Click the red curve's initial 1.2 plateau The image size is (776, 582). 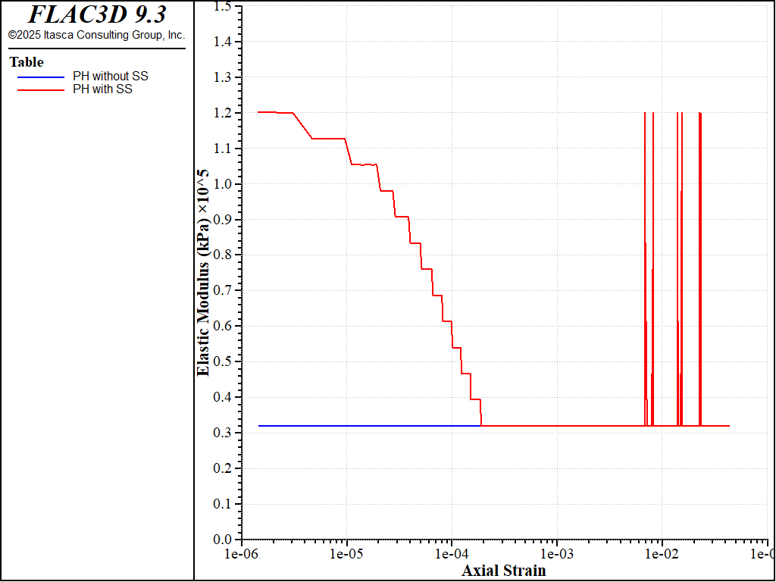click(274, 112)
